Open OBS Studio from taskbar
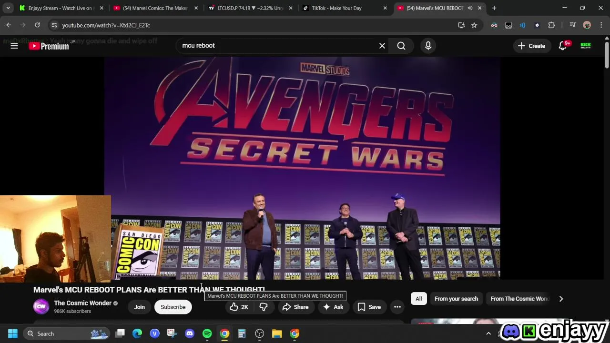 coord(259,333)
